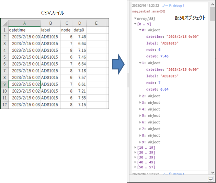The image size is (216, 183).
Task: Expand object 2 in debug tree
Action: (x=140, y=96)
